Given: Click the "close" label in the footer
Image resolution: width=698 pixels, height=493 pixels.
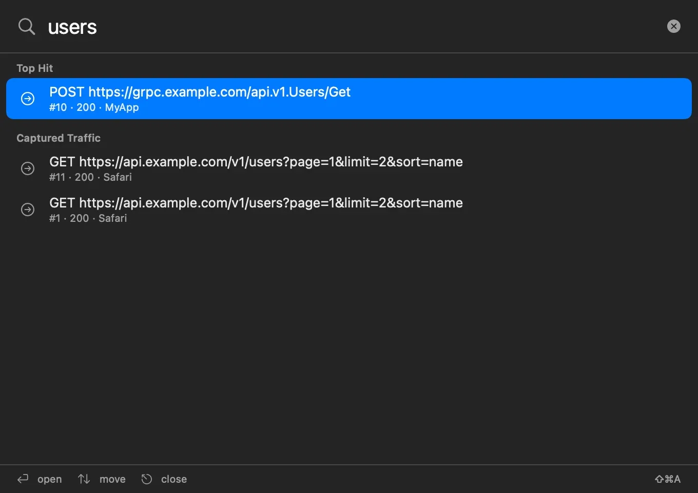Looking at the screenshot, I should point(174,479).
